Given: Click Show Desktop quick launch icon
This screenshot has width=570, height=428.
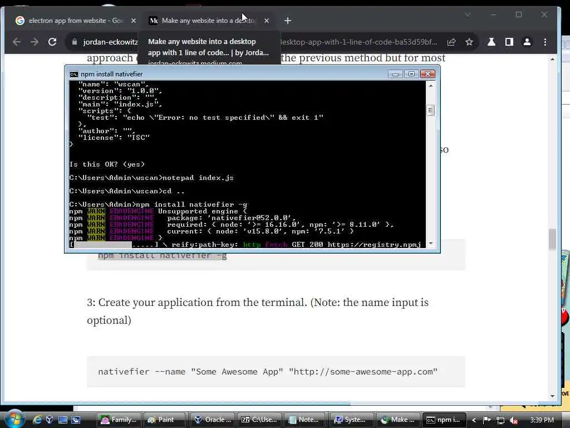Looking at the screenshot, I should [62, 420].
